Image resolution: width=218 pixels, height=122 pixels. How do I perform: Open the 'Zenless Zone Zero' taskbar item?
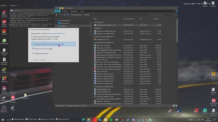point(62,119)
